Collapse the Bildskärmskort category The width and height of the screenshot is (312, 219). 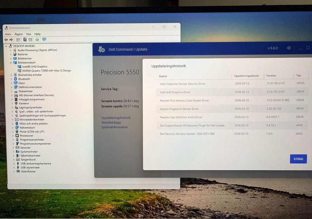pos(11,63)
